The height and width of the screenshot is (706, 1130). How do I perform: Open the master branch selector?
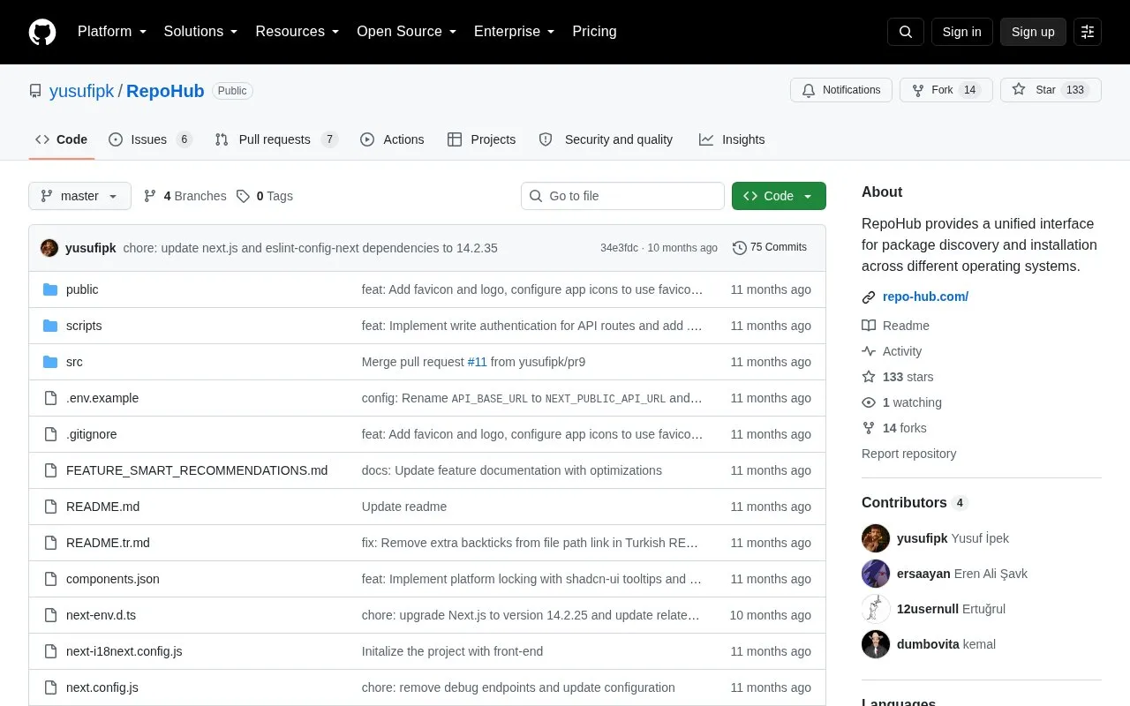(x=79, y=196)
